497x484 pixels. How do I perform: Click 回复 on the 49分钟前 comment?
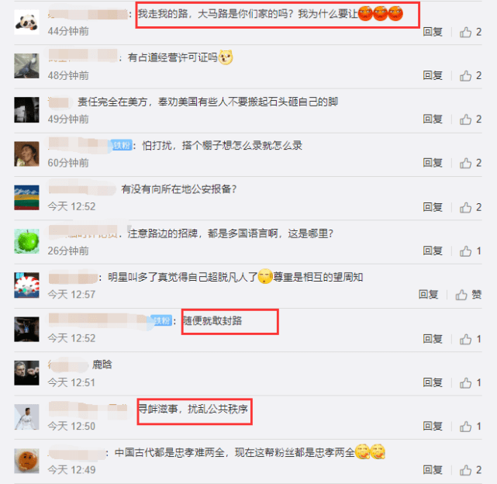[x=433, y=119]
